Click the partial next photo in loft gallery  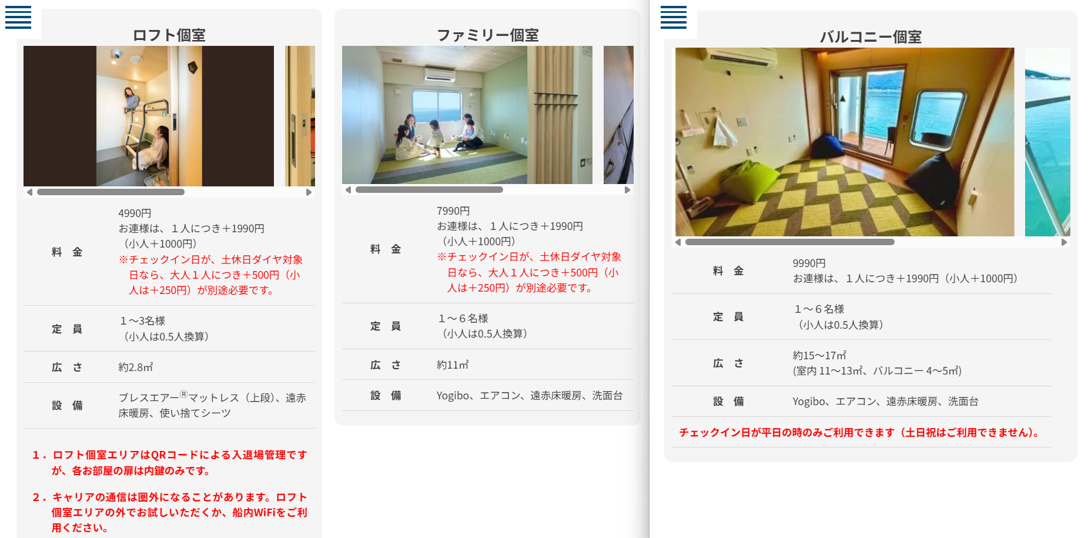tap(300, 116)
